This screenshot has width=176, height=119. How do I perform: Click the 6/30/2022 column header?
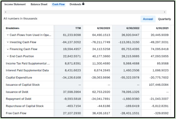133,28
